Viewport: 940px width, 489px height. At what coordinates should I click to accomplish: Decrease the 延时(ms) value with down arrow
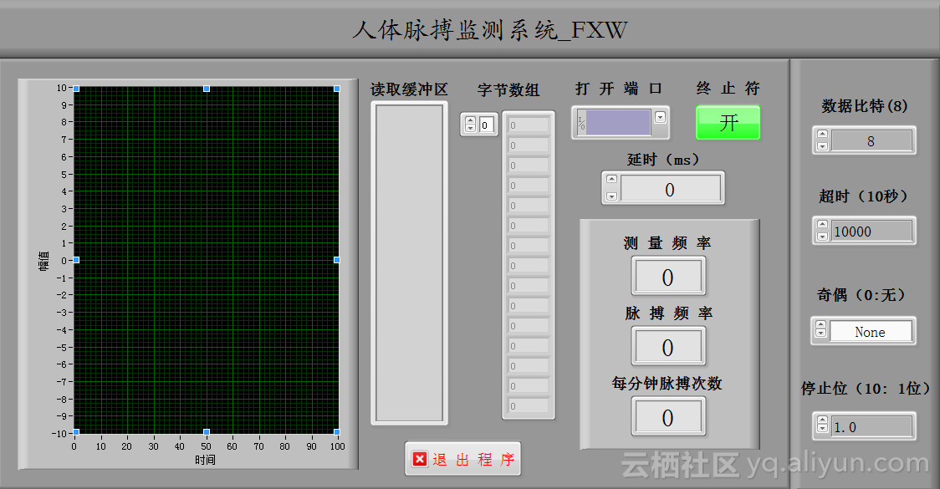coord(611,196)
